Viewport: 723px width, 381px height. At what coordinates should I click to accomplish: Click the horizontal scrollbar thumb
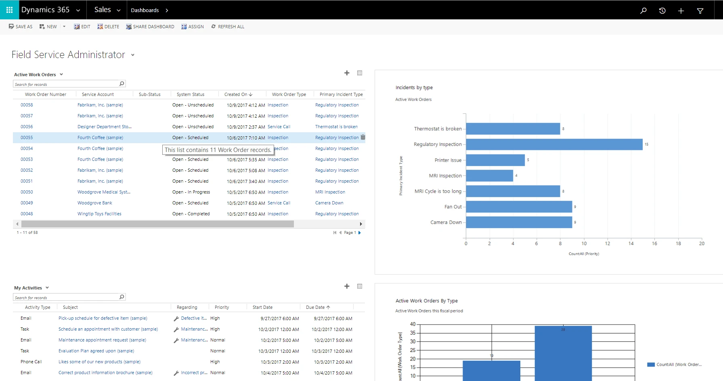point(157,224)
